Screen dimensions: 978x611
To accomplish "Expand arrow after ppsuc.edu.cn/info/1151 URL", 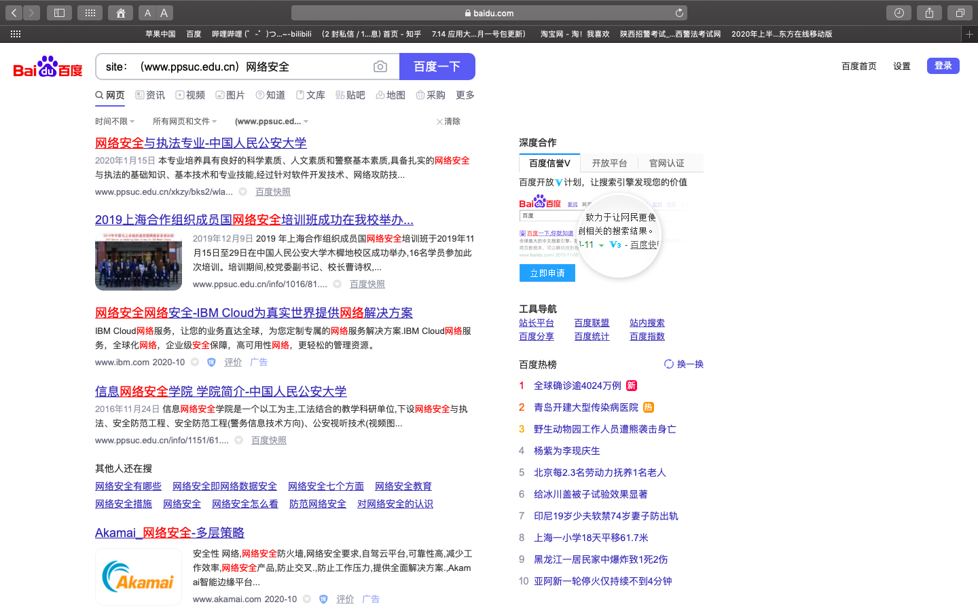I will 238,441.
